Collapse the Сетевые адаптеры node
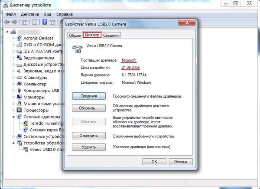This screenshot has width=260, height=189. click(13, 117)
